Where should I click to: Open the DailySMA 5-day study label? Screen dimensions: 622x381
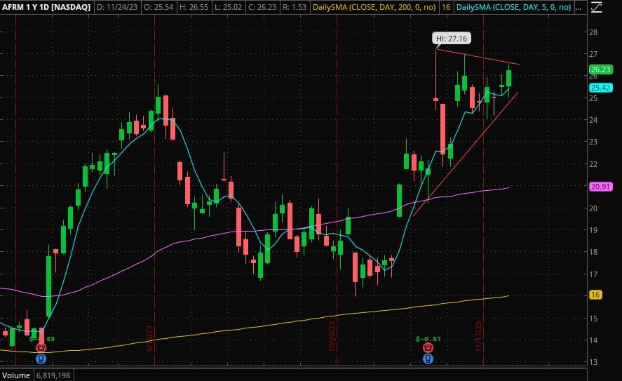point(514,7)
